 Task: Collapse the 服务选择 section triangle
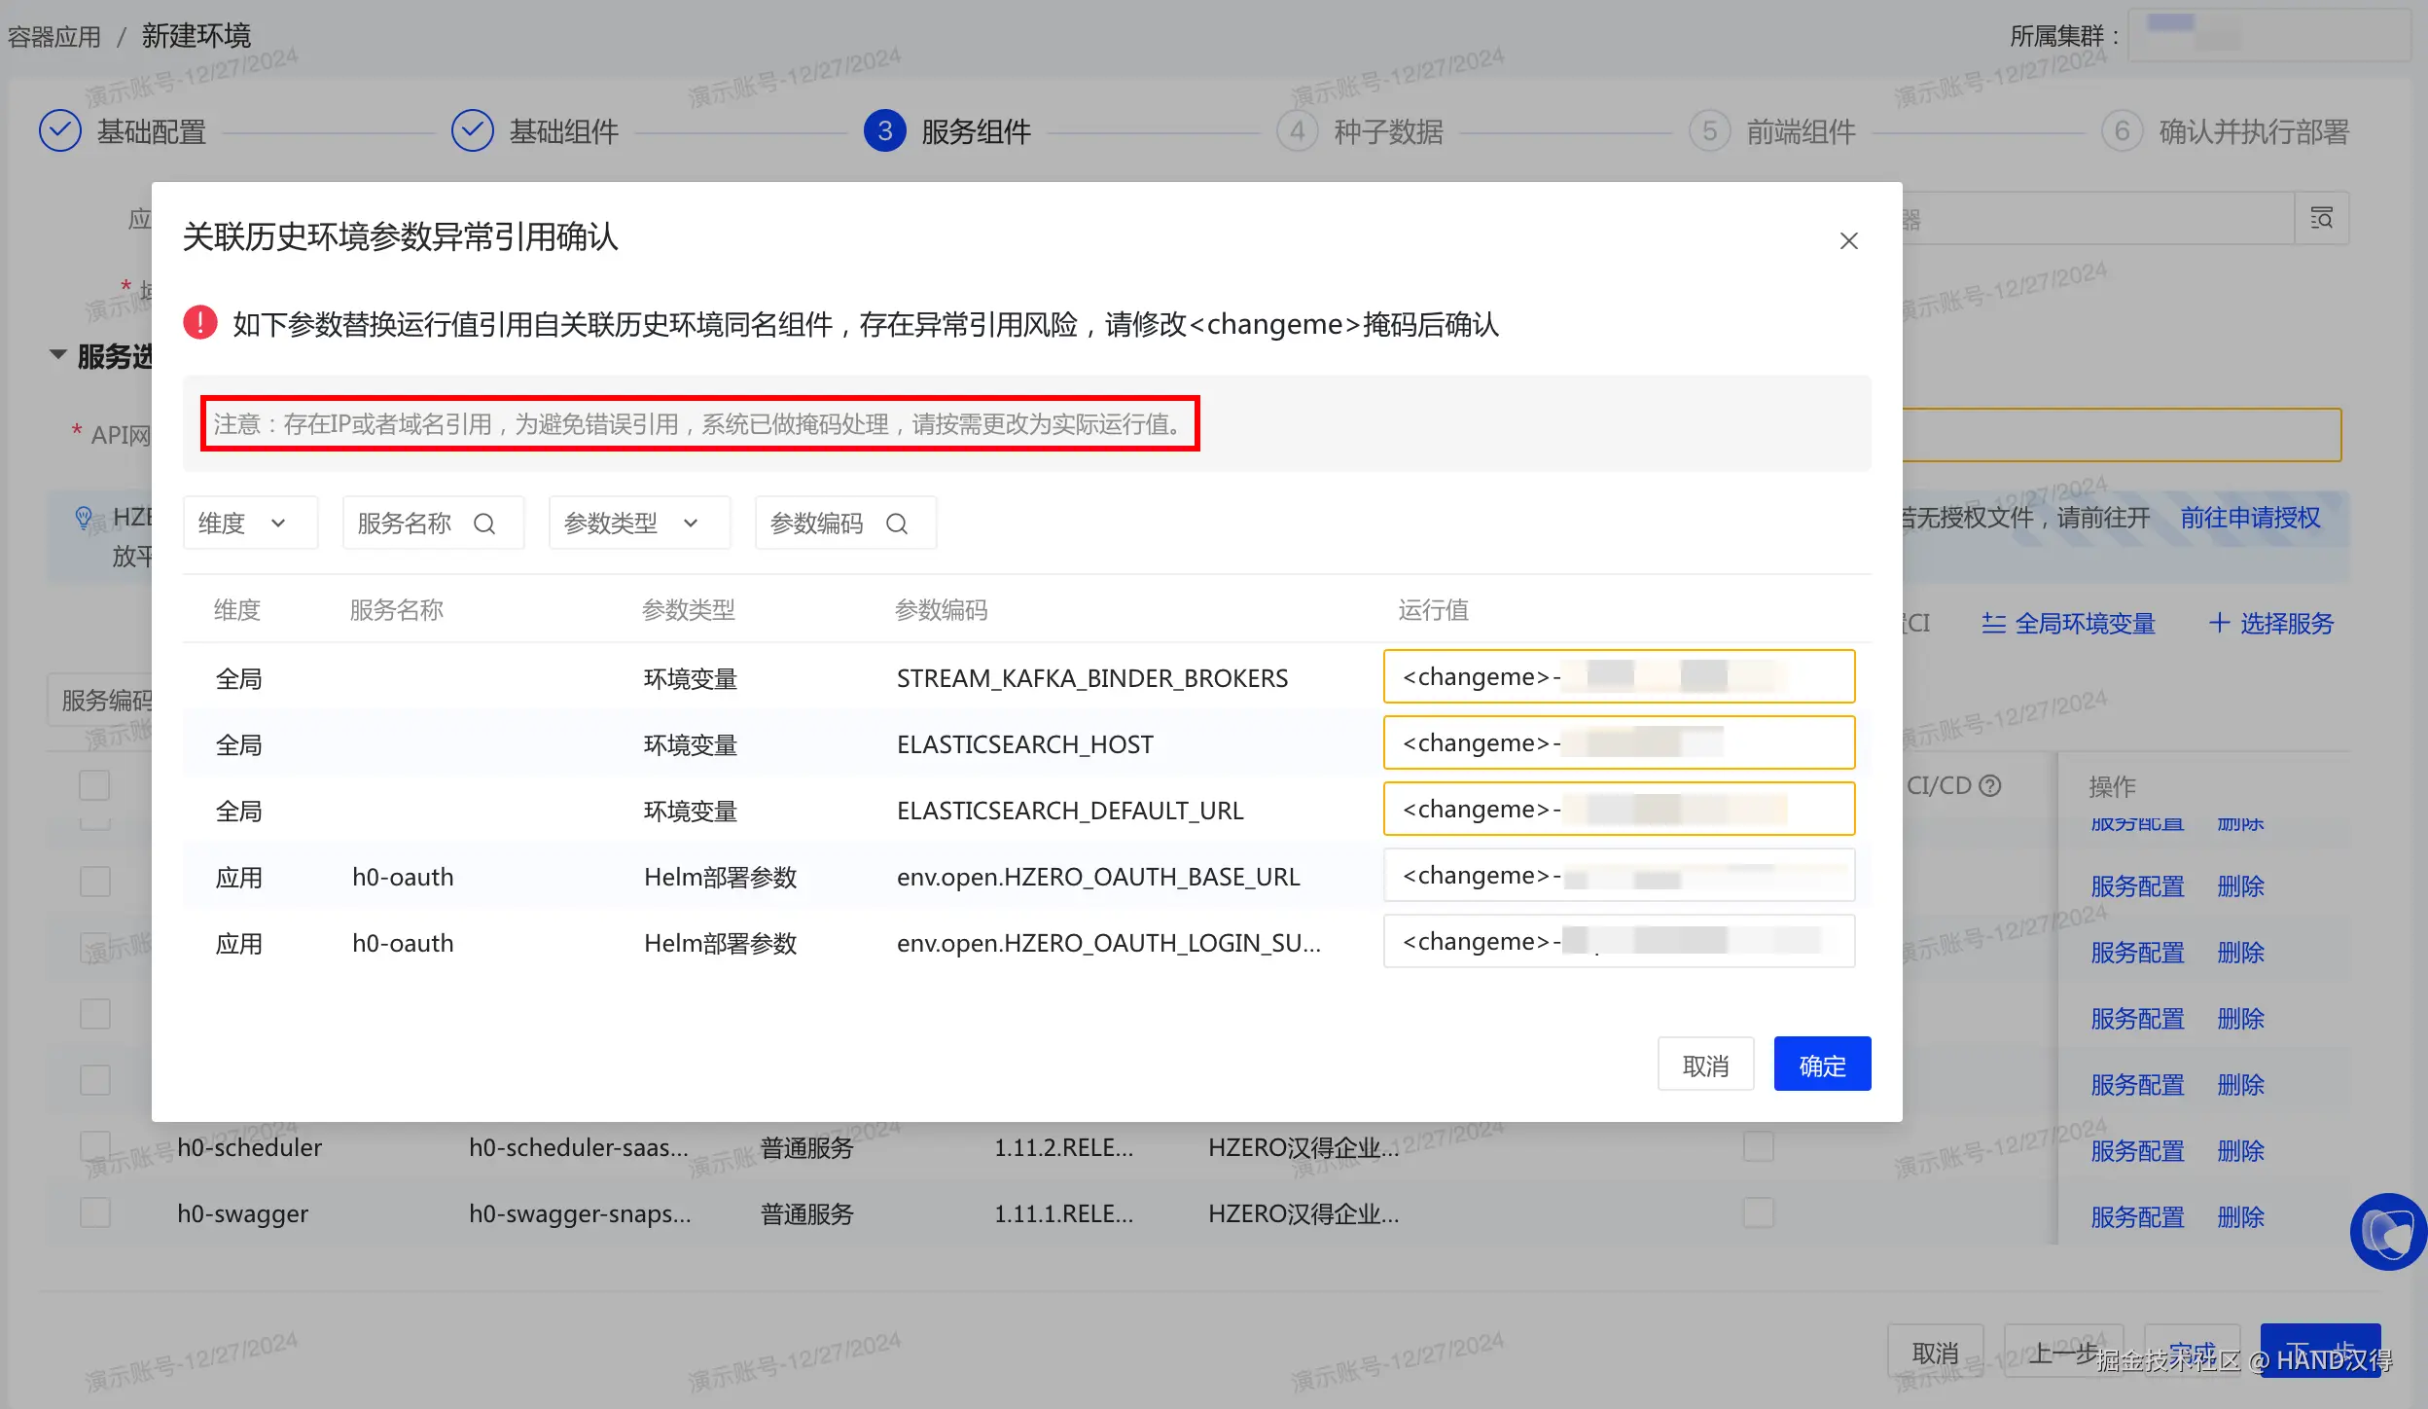click(58, 355)
